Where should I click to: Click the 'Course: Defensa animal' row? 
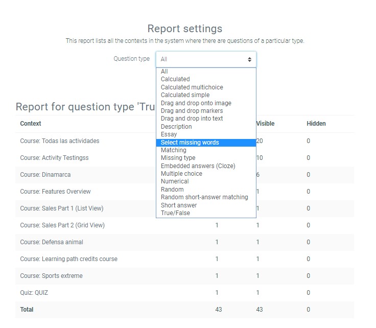[52, 242]
